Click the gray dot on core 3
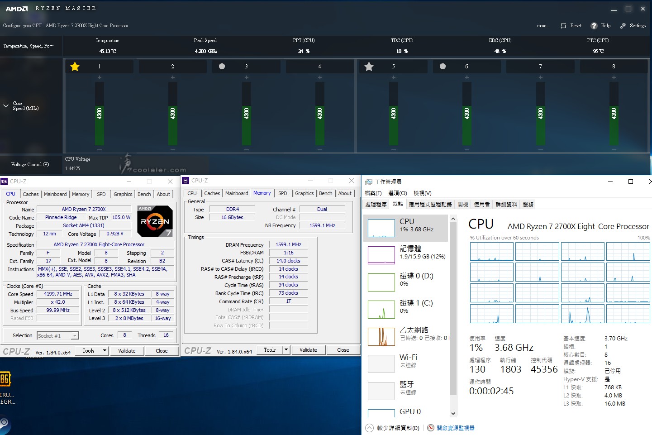The image size is (652, 435). 222,67
